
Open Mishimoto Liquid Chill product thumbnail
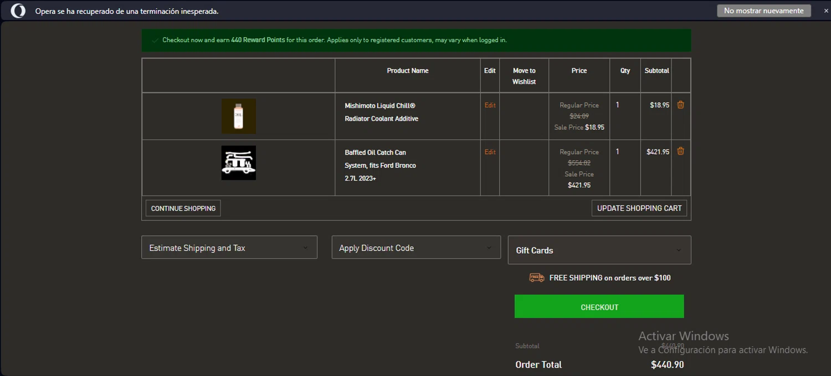tap(239, 116)
